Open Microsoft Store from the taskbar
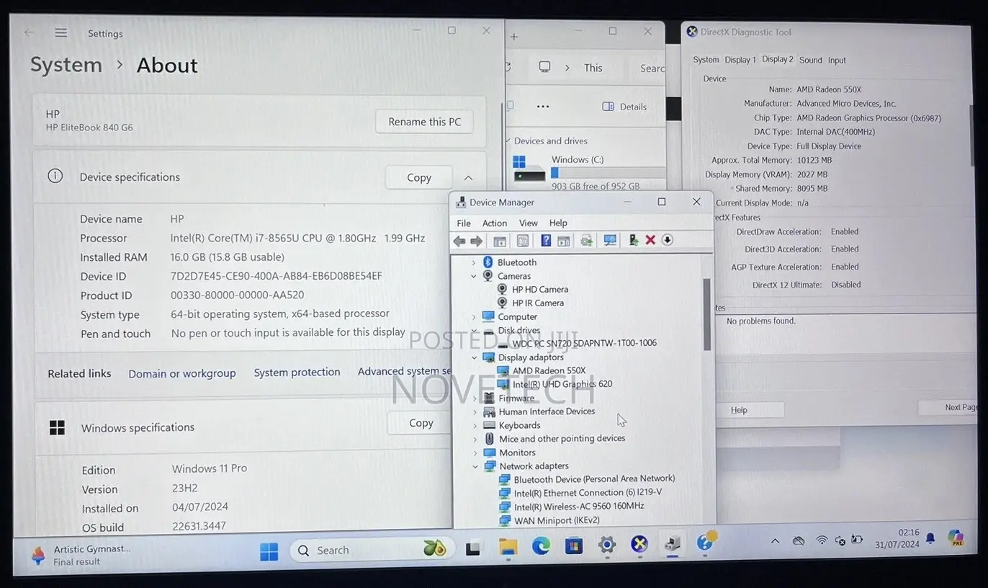988x588 pixels. pyautogui.click(x=574, y=545)
